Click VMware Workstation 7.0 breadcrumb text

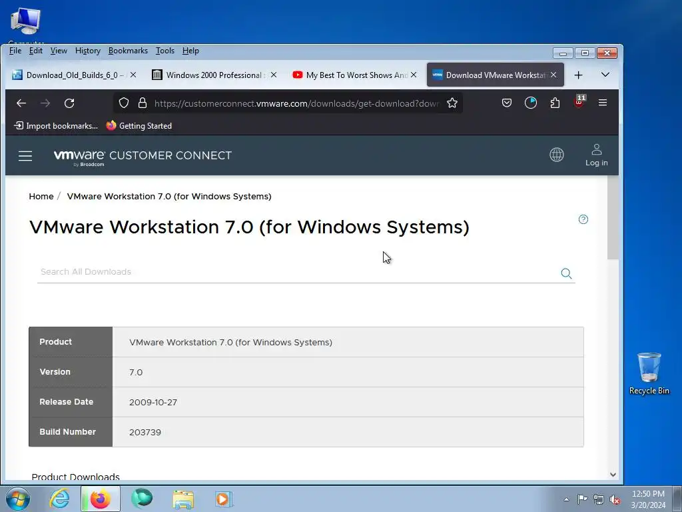[x=169, y=197]
